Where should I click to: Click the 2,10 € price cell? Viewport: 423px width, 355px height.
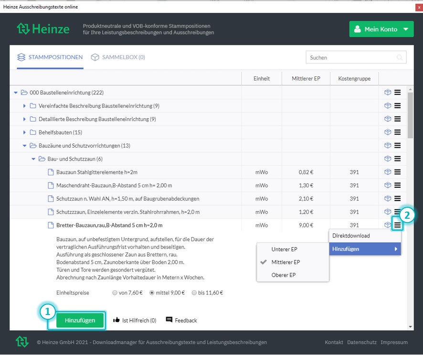tap(306, 199)
